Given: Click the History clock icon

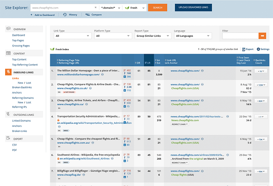Looking at the screenshot, I should pyautogui.click(x=65, y=15).
